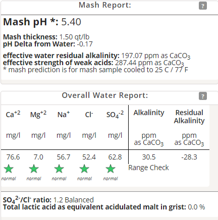Image resolution: width=218 pixels, height=220 pixels.
Task: Click the sulfate value 62.8
Action: pos(115,157)
